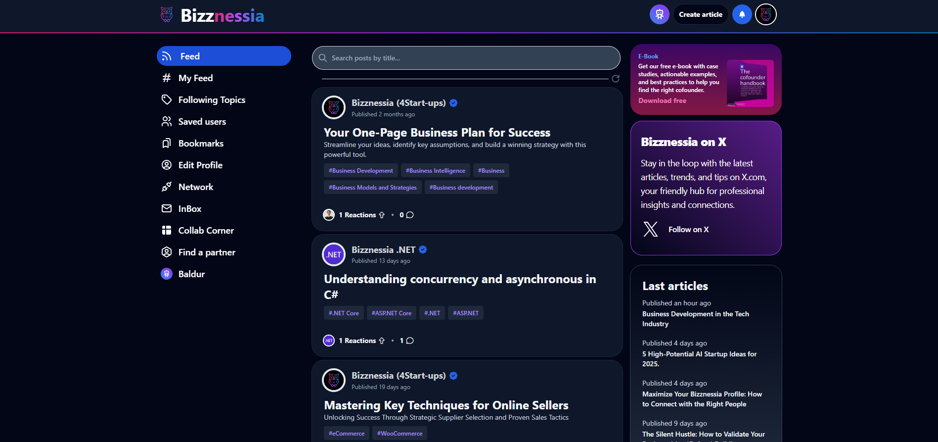Select the #WooCommerce tag

(x=400, y=433)
